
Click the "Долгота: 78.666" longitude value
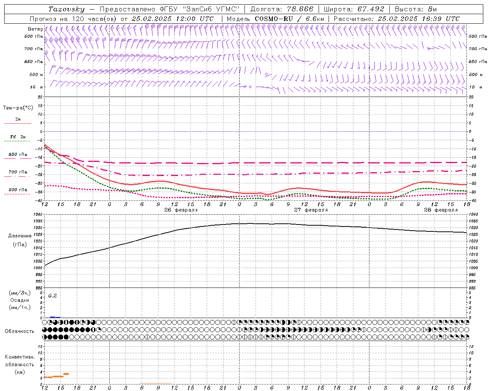pyautogui.click(x=282, y=9)
